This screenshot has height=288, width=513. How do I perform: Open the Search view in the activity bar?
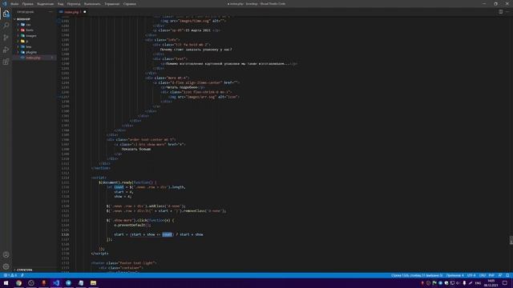[x=6, y=26]
